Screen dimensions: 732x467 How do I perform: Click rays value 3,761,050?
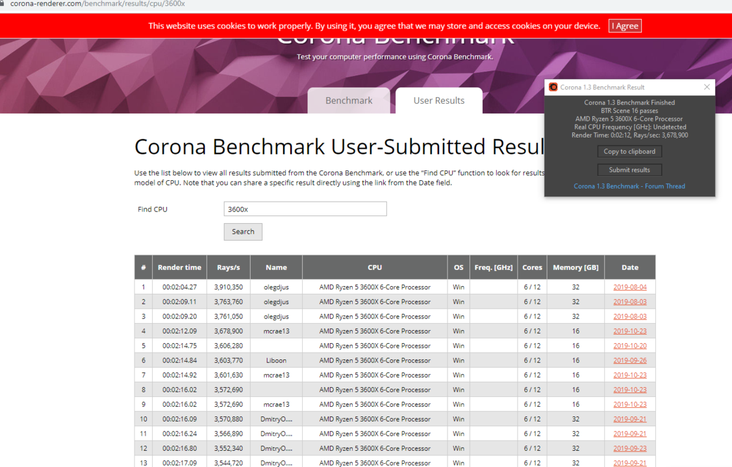click(228, 317)
